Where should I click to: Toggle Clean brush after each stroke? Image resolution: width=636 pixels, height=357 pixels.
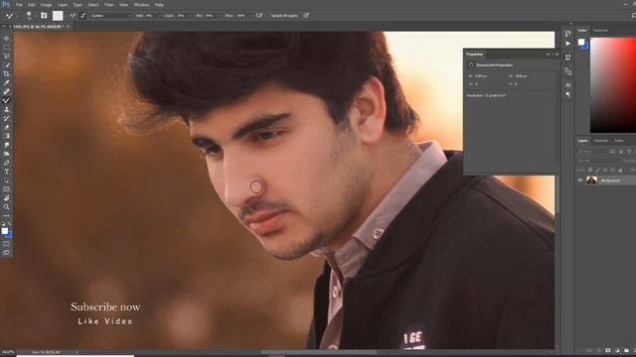pyautogui.click(x=83, y=16)
